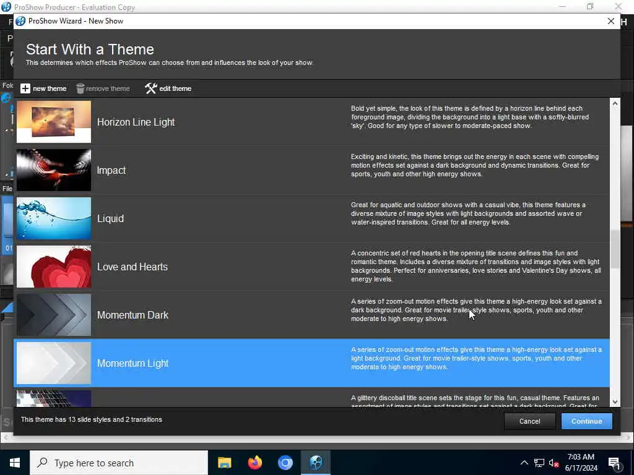Show hidden system tray icons
634x475 pixels.
click(x=524, y=463)
